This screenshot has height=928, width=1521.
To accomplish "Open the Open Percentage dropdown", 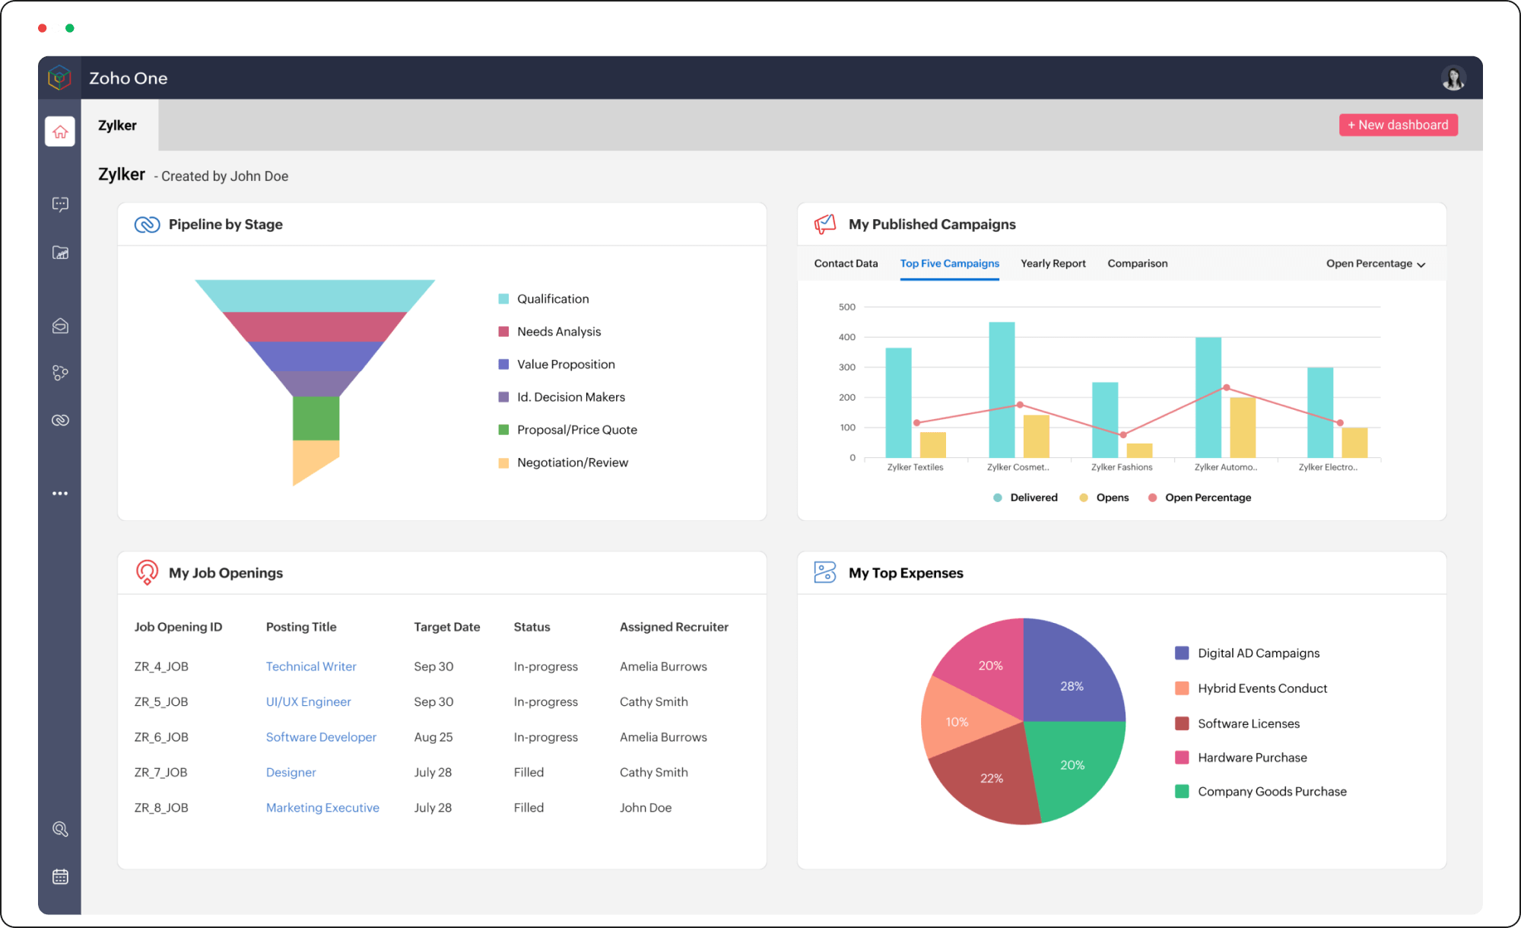I will coord(1376,263).
